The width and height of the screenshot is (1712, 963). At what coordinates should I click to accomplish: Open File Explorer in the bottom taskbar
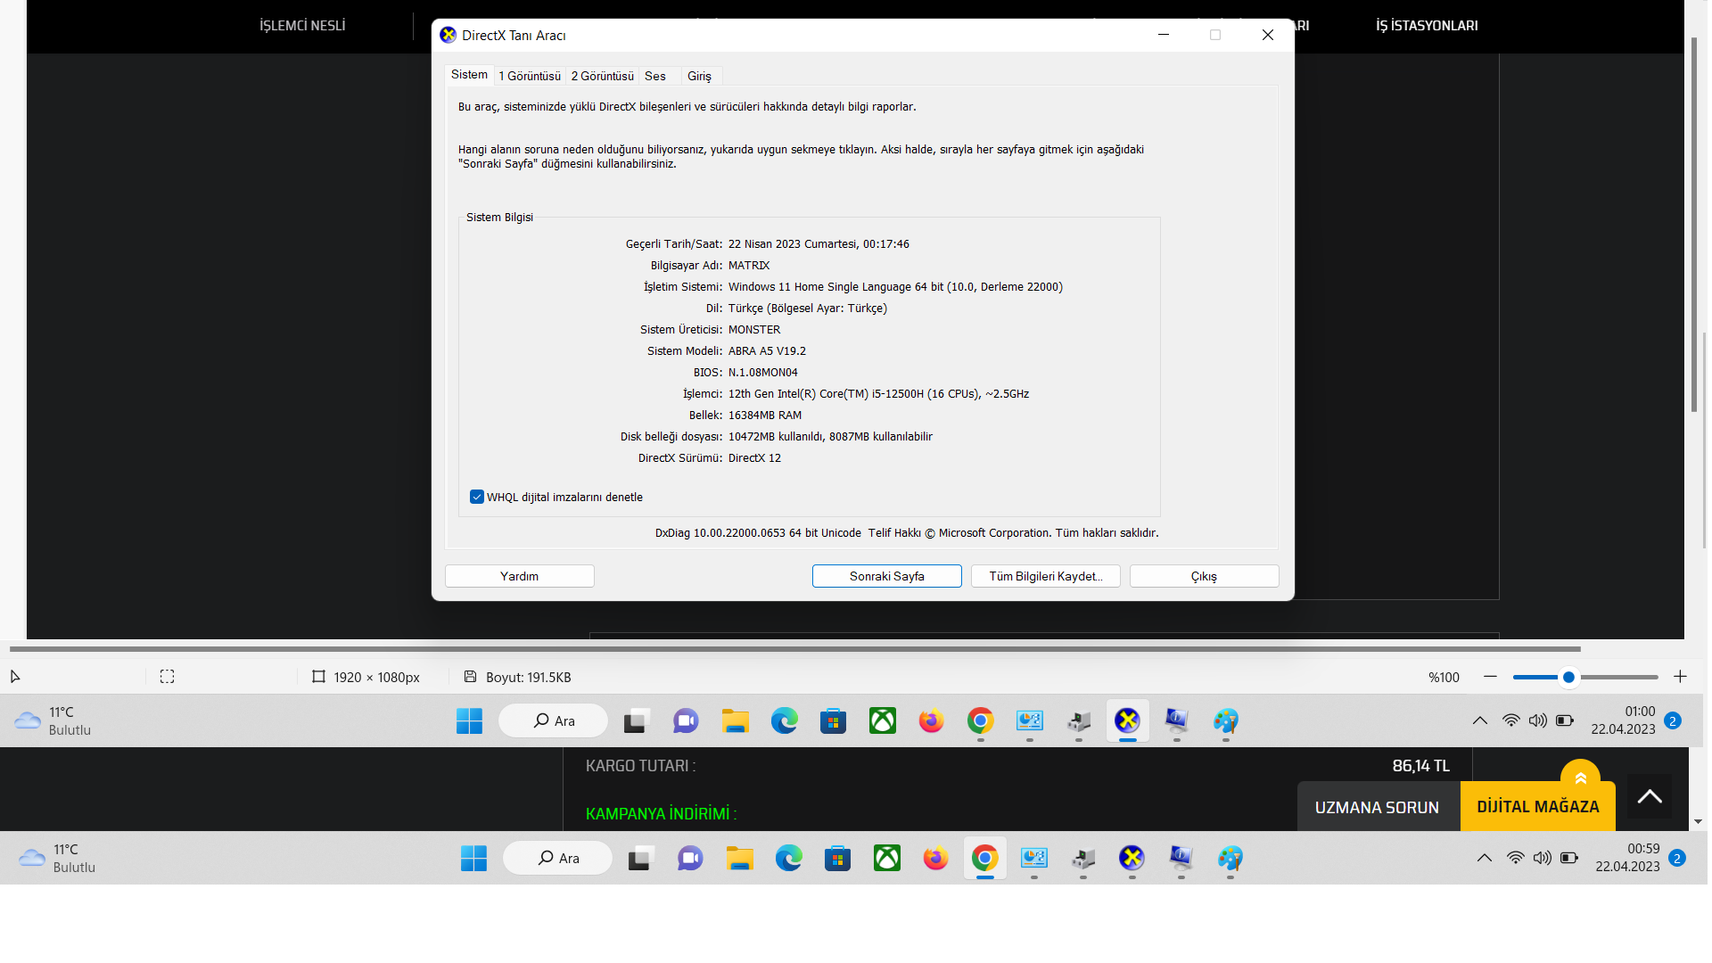pyautogui.click(x=740, y=858)
